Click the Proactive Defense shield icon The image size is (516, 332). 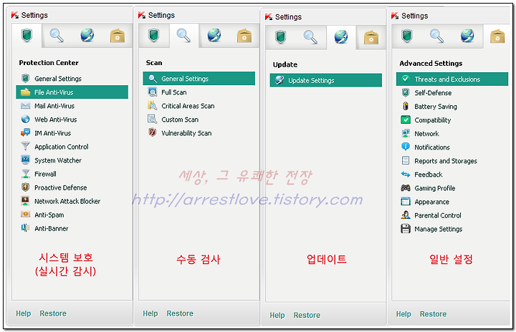pos(25,187)
